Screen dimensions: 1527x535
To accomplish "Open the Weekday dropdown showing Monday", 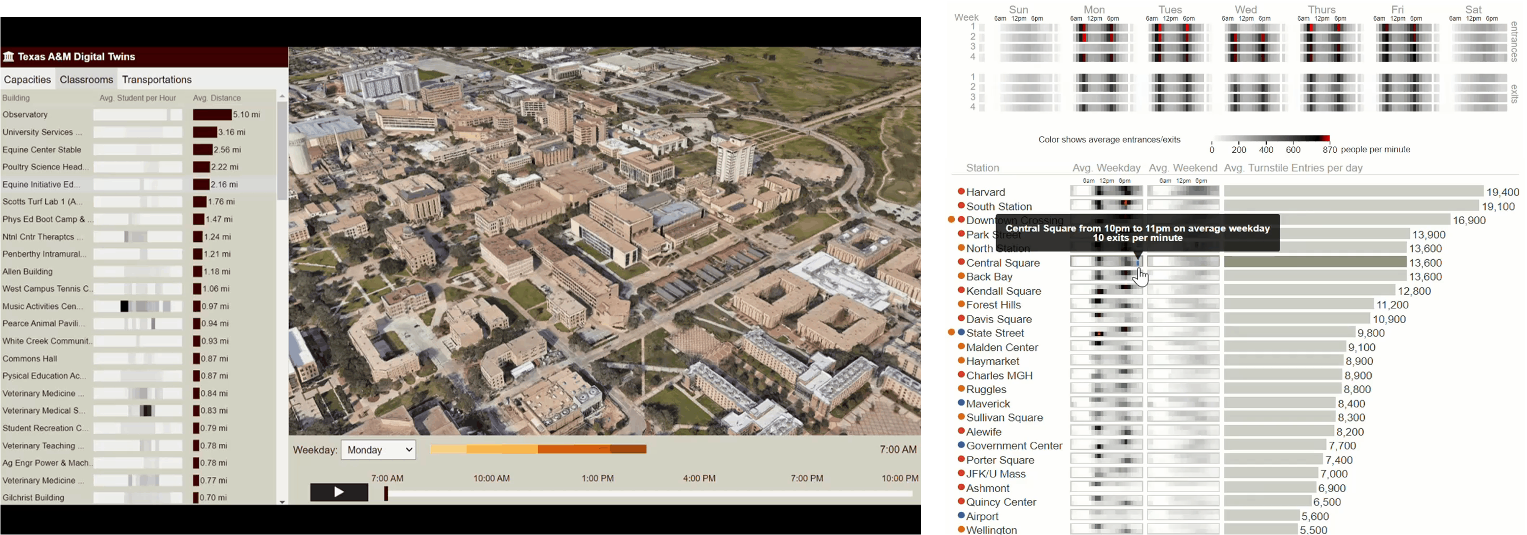I will 379,450.
